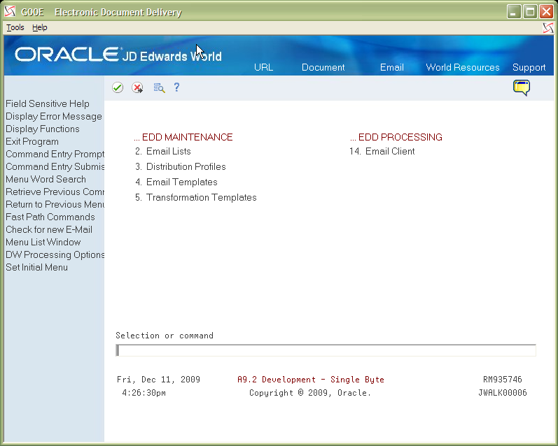Image resolution: width=558 pixels, height=446 pixels.
Task: Open the Email header tab
Action: pyautogui.click(x=392, y=68)
